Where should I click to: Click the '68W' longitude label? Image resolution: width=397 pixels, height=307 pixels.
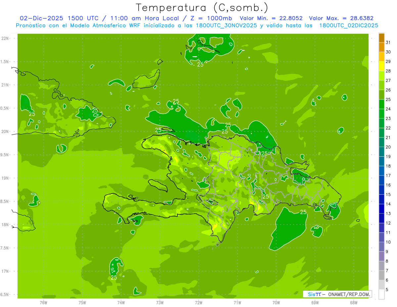coord(354,302)
